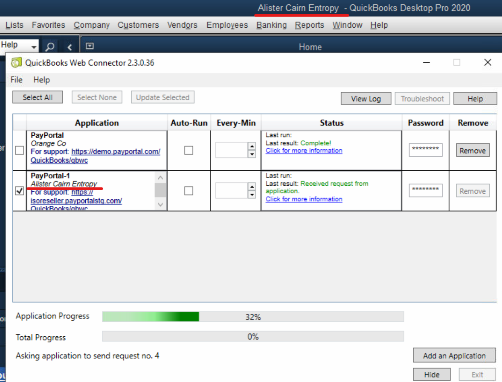This screenshot has width=502, height=382.
Task: Open isoreseller.payportalstg.com support link
Action: pyautogui.click(x=76, y=201)
